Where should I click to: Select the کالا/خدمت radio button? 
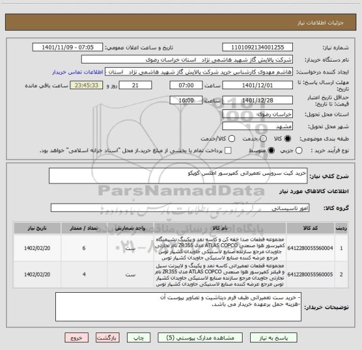click(x=231, y=139)
